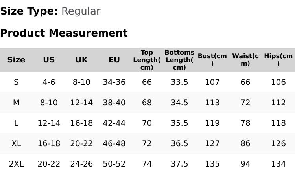
Task: Click the Regular size type value
Action: click(x=81, y=11)
